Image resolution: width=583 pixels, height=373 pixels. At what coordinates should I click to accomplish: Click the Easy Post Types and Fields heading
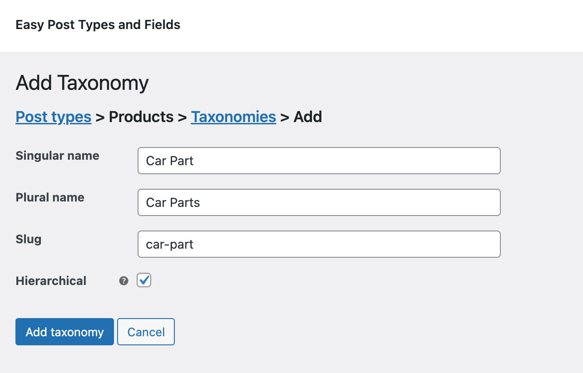coord(98,25)
